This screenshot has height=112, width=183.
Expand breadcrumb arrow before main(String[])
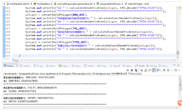point(122,4)
